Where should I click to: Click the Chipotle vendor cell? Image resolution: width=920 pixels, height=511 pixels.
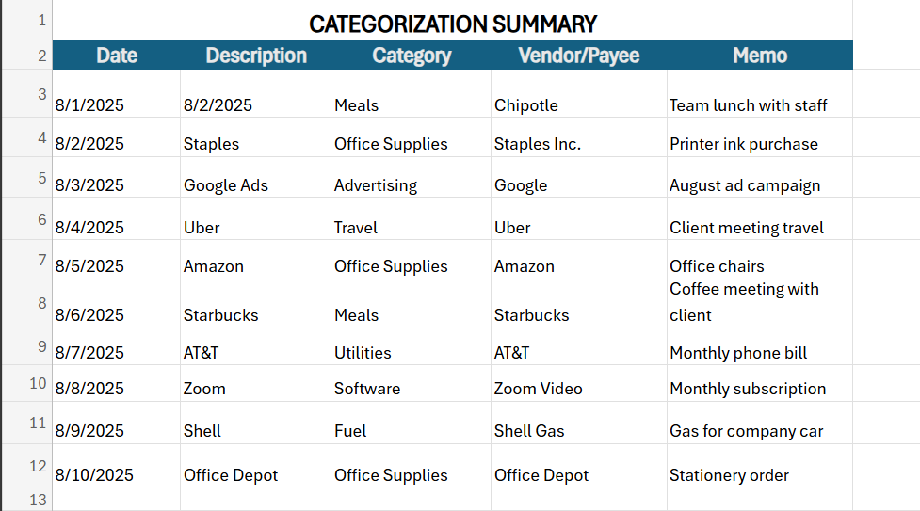pyautogui.click(x=526, y=105)
